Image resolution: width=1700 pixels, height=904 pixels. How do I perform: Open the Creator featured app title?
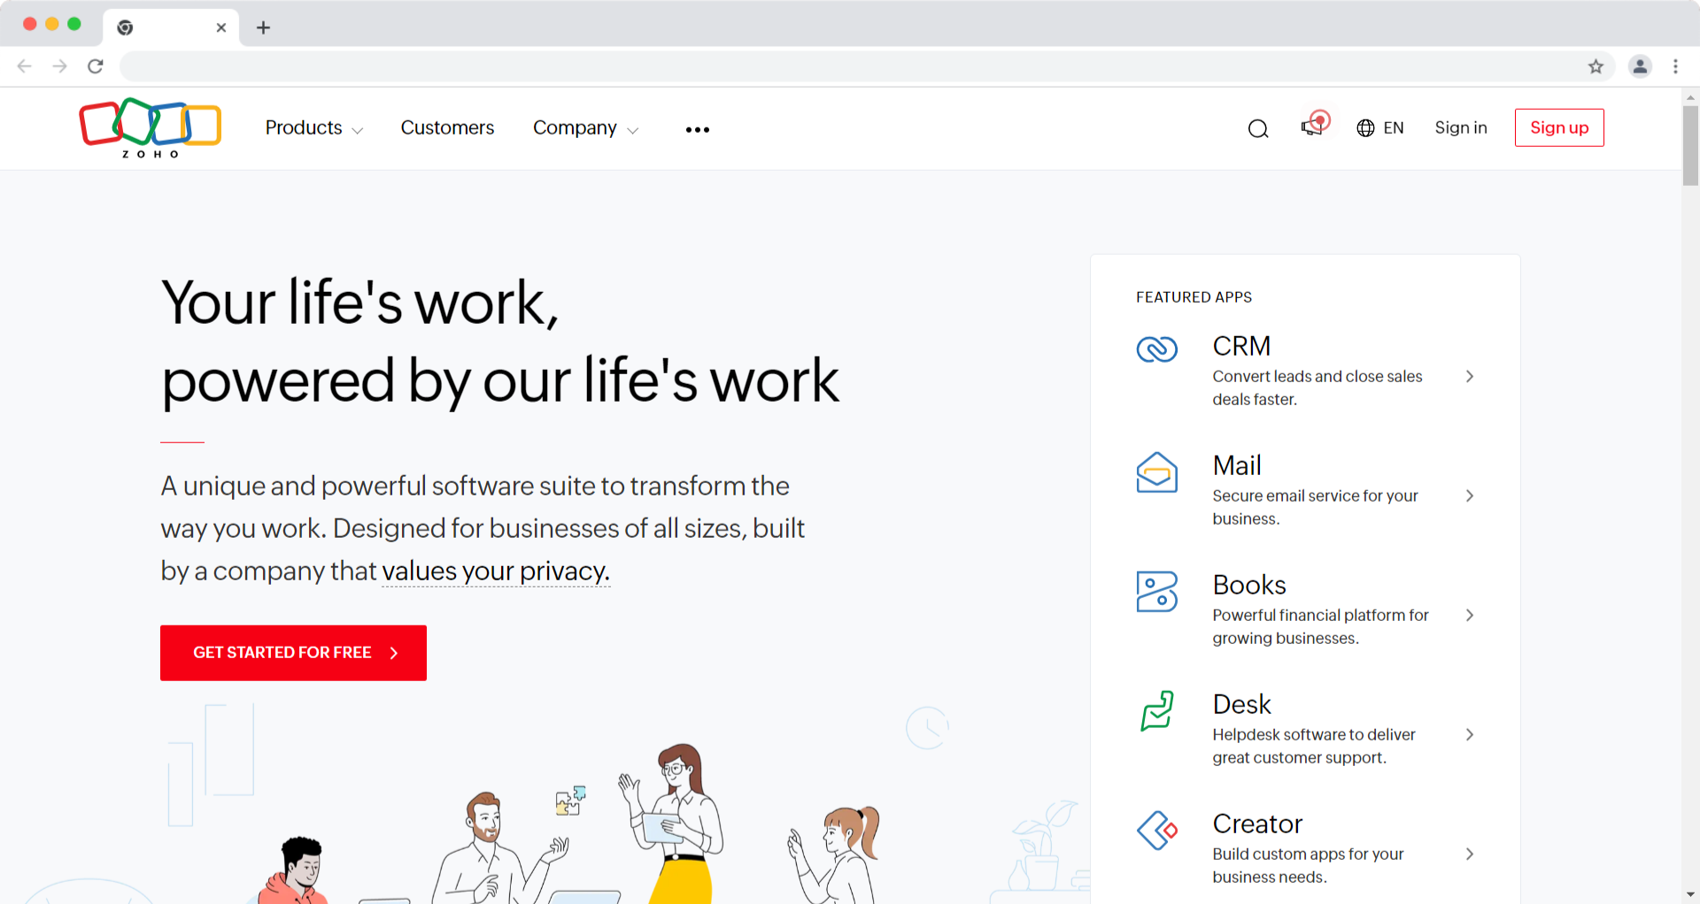tap(1257, 824)
